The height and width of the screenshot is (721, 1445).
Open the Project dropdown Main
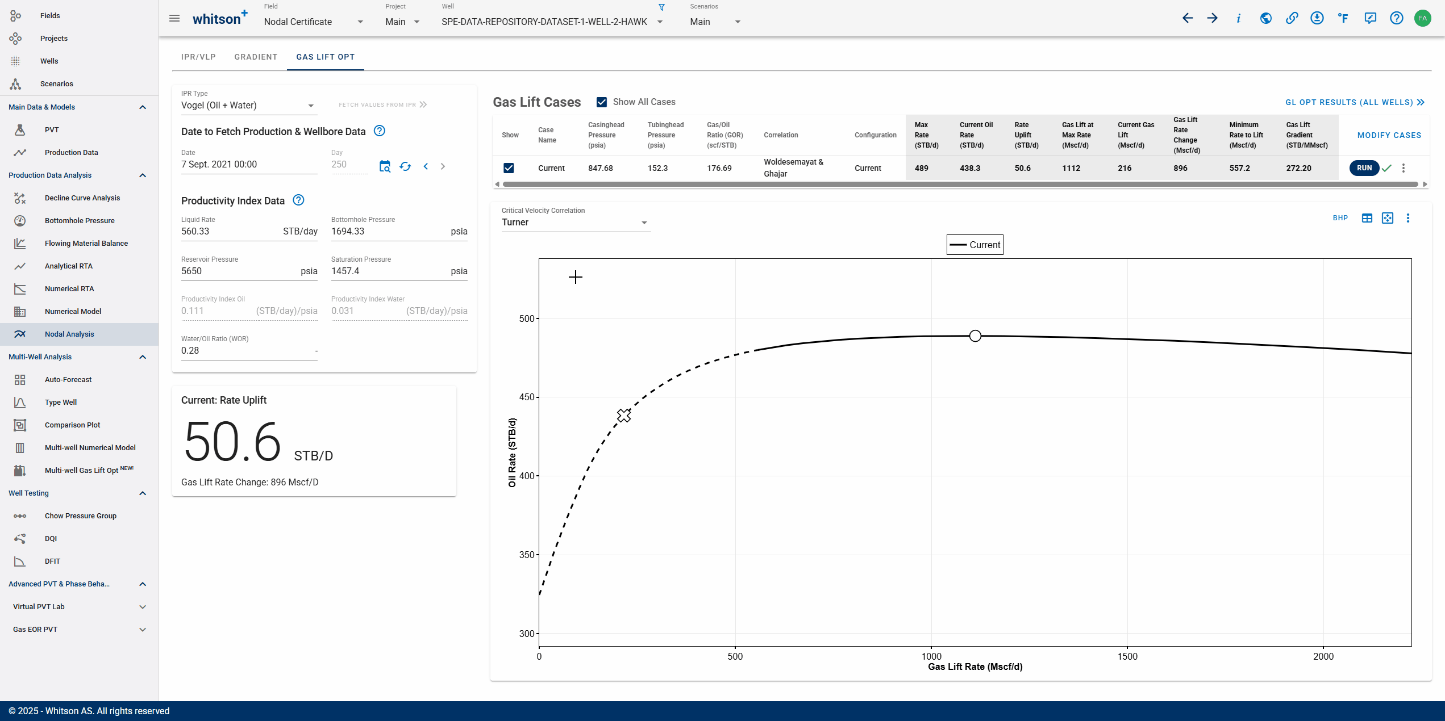tap(403, 22)
